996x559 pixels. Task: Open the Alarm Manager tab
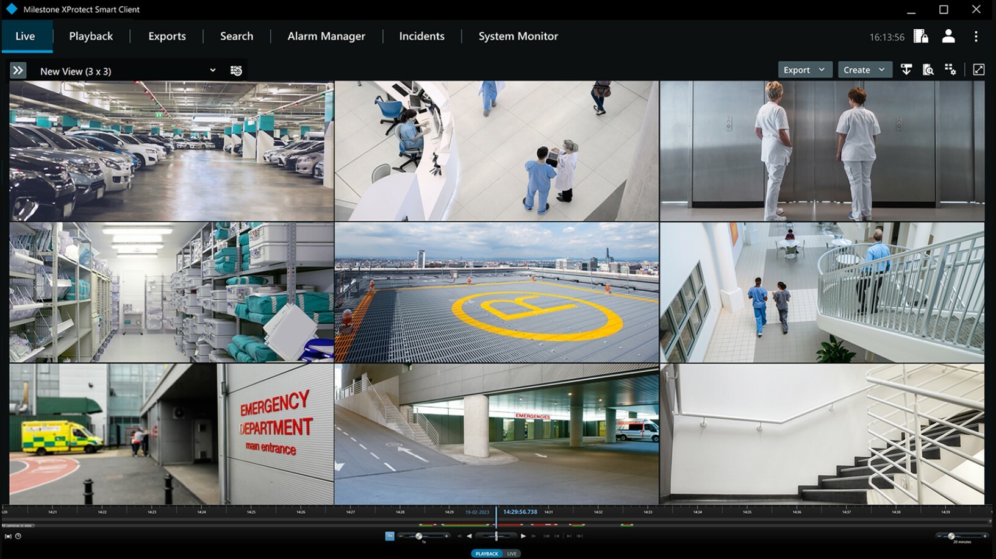[326, 36]
